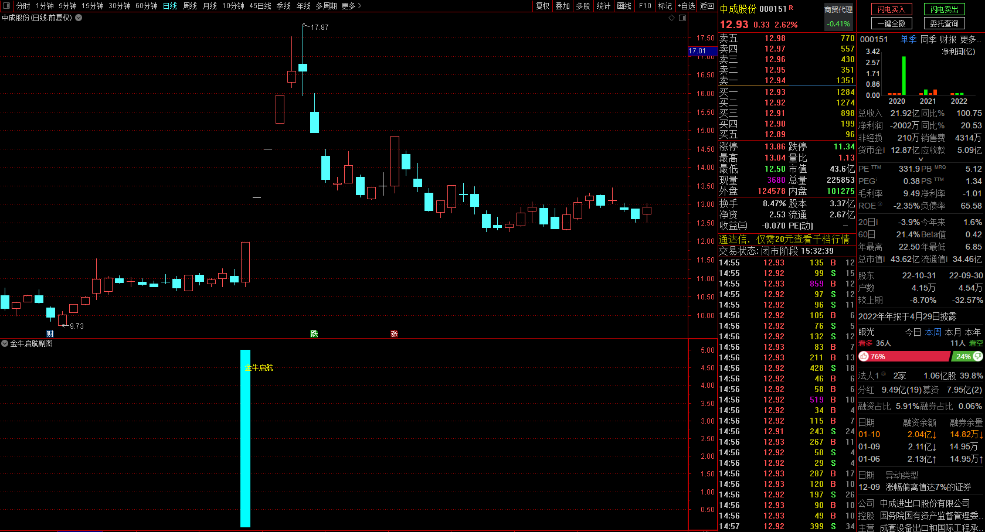This screenshot has height=532, width=985.
Task: Switch sentiment view to 本月
Action: click(953, 332)
